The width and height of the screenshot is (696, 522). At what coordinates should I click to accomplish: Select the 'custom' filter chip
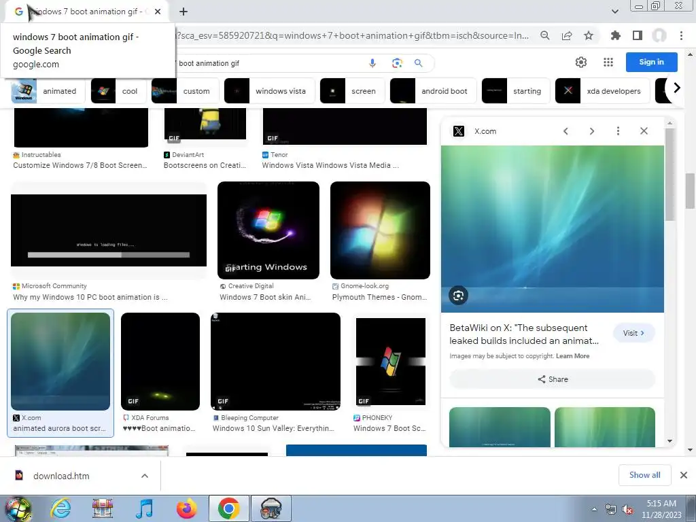click(x=185, y=91)
